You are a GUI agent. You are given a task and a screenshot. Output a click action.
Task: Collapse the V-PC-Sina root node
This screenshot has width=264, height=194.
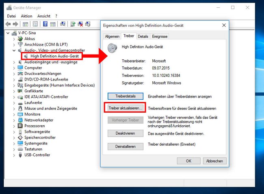point(8,33)
